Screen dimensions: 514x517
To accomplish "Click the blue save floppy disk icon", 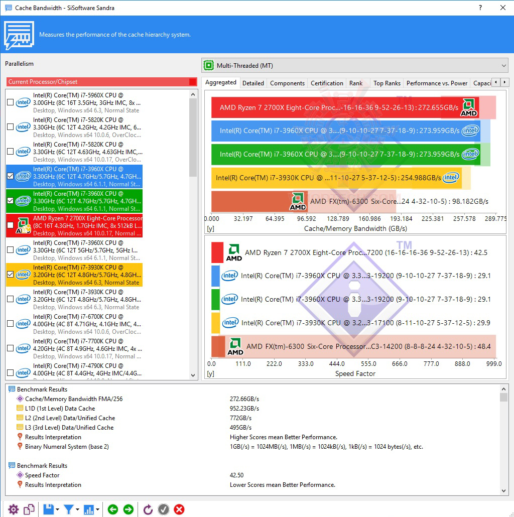I will click(x=49, y=509).
